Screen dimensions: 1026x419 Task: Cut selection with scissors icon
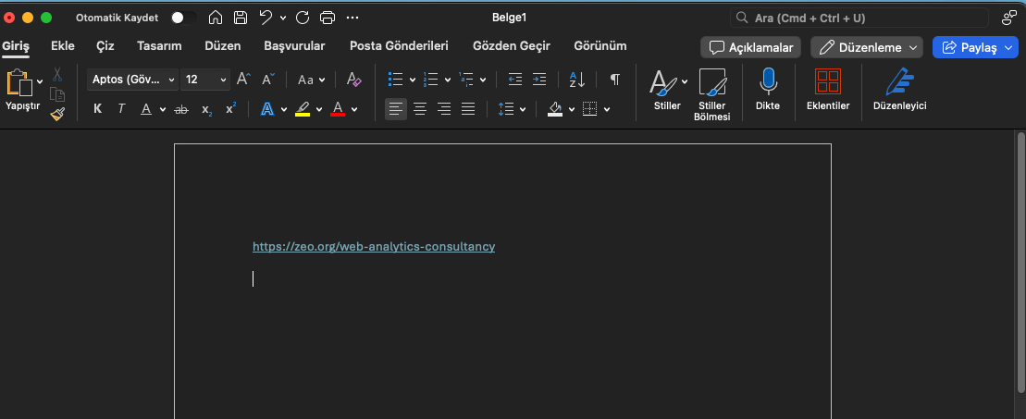click(57, 75)
